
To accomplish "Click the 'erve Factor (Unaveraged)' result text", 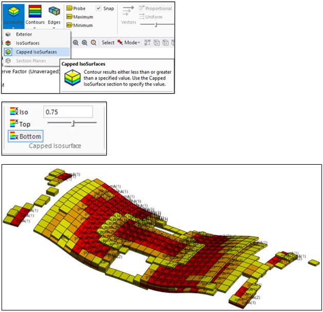I will [30, 72].
